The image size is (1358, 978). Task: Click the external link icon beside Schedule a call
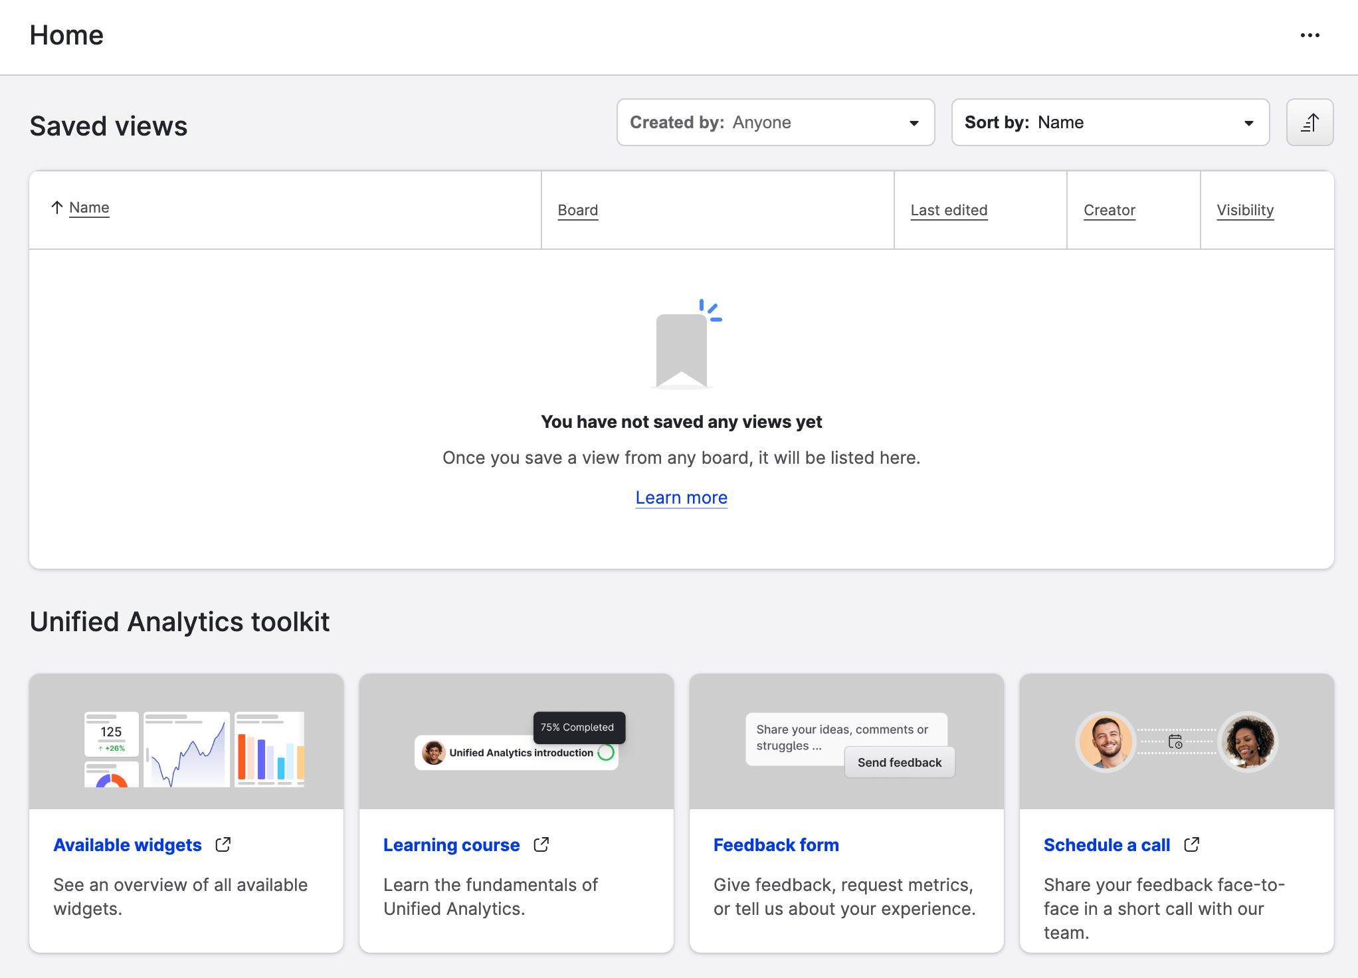click(1191, 844)
